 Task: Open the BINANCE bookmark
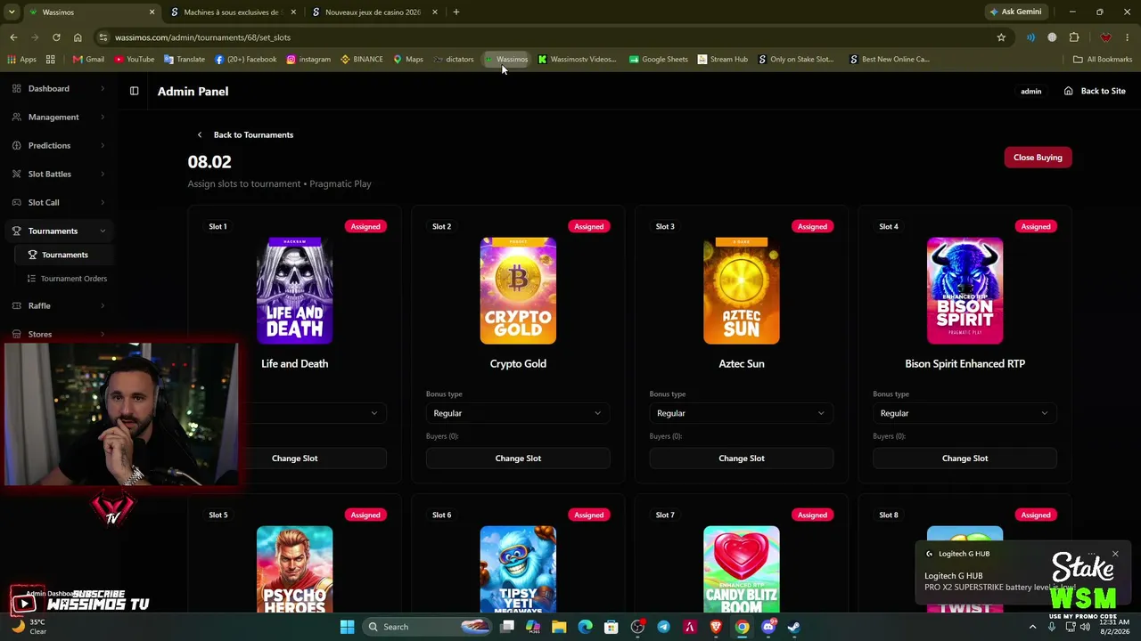click(362, 60)
